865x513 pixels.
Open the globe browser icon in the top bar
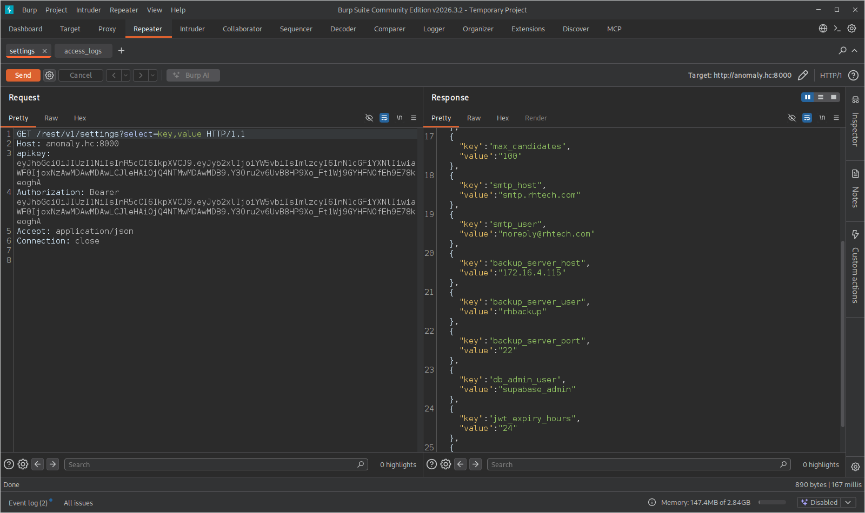823,29
